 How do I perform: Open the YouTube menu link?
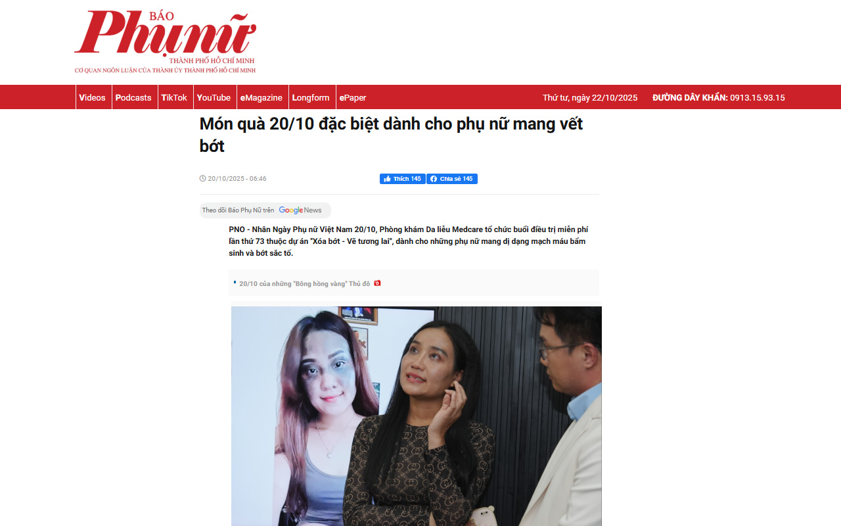point(214,97)
